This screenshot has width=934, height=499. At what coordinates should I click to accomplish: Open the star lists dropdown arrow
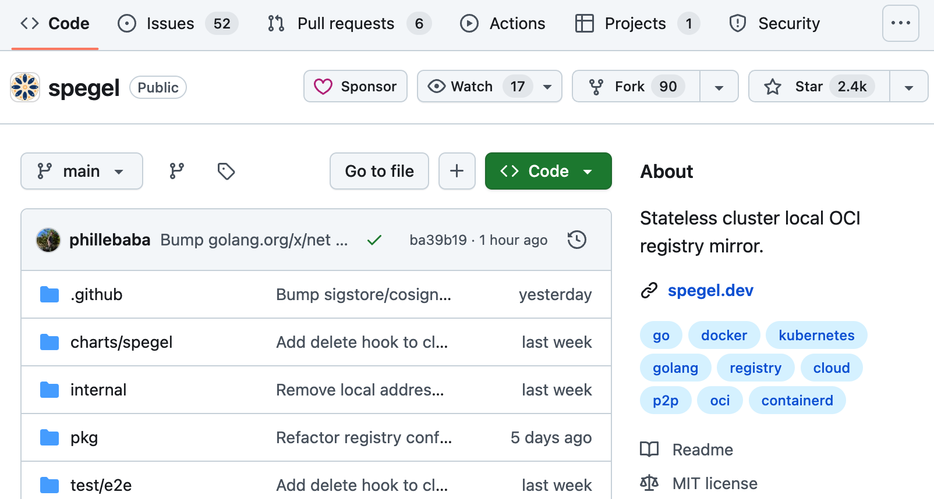pos(908,87)
